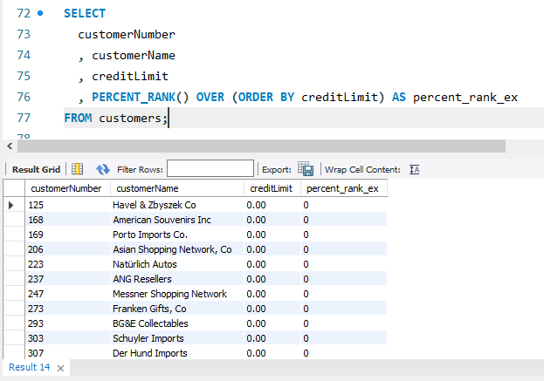Select Schuyler Imports cell
This screenshot has height=381, width=544.
[177, 338]
